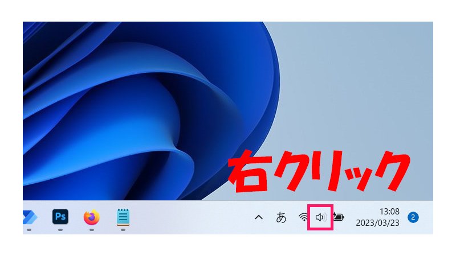456x256 pixels.
Task: Click the red 右クリック annotation text
Action: 319,172
